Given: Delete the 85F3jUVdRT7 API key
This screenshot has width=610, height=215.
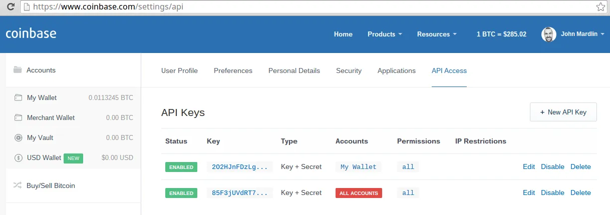Looking at the screenshot, I should (x=580, y=192).
